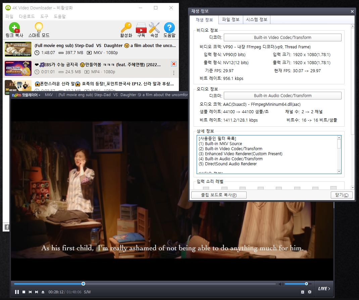This screenshot has height=300, width=359.
Task: Click the playback info dialog's vertical scrollbar
Action: pos(353,81)
